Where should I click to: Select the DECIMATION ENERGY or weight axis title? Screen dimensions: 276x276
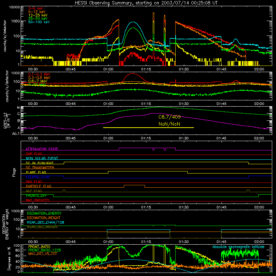coord(5,224)
